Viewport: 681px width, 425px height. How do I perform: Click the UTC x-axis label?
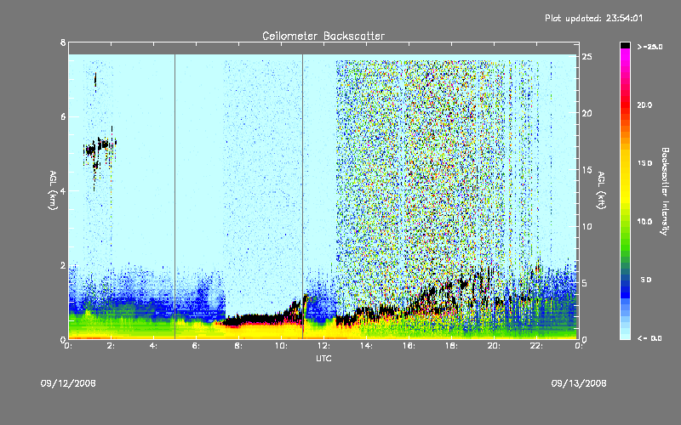pyautogui.click(x=323, y=358)
